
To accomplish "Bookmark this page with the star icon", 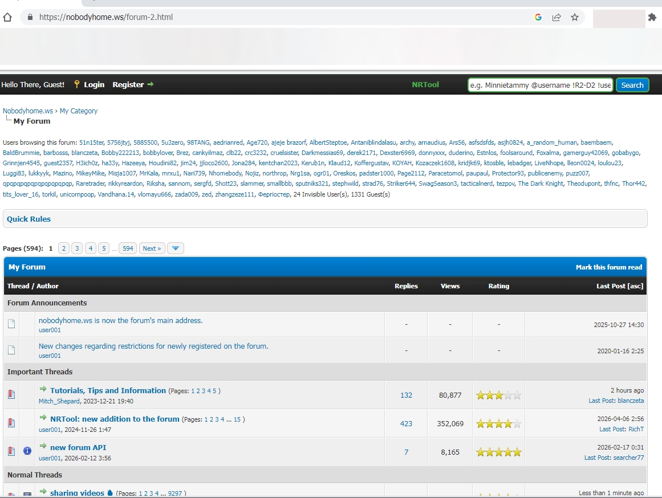I will tap(574, 17).
